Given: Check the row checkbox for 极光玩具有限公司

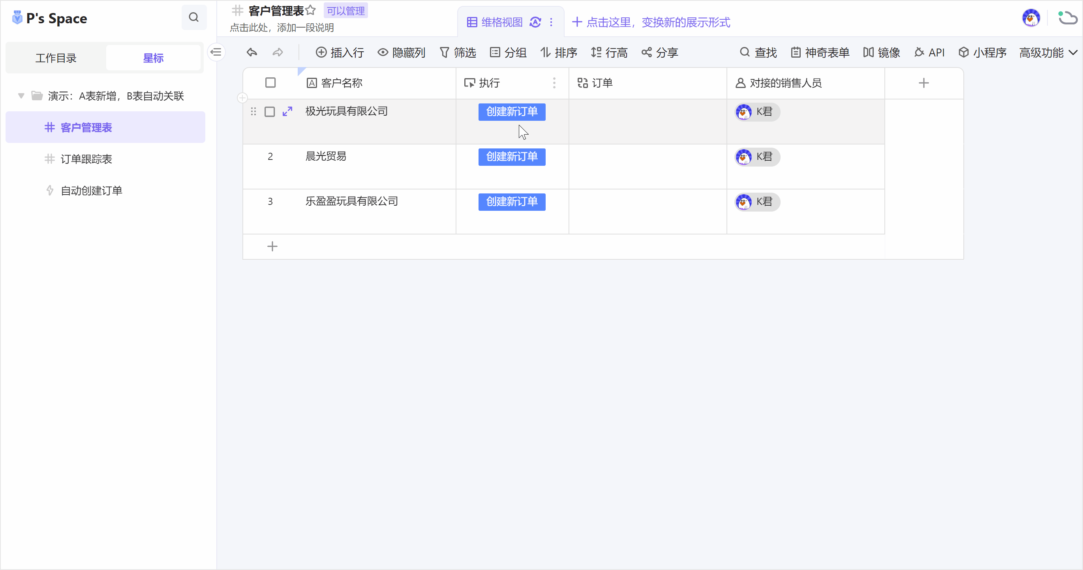Looking at the screenshot, I should pyautogui.click(x=270, y=112).
